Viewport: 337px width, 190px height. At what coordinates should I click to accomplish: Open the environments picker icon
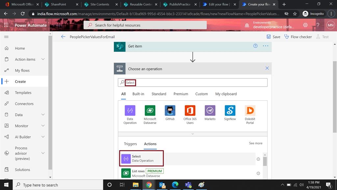click(247, 25)
